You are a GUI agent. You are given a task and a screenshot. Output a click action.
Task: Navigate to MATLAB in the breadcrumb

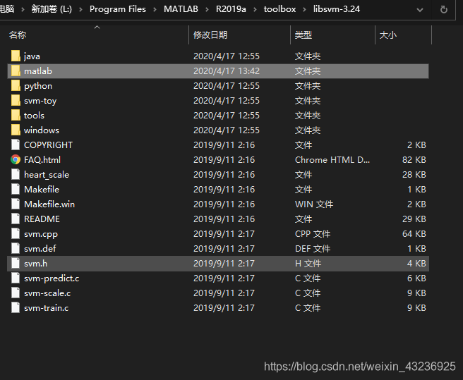point(181,9)
